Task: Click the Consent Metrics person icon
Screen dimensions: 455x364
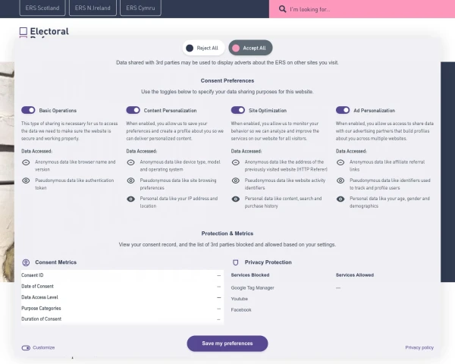Action: [x=26, y=262]
